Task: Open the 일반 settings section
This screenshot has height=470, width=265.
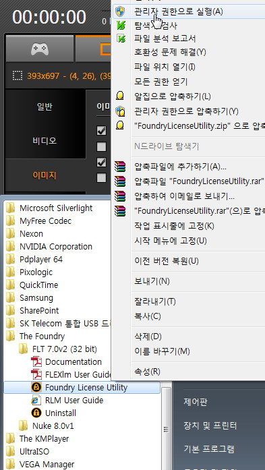Action: click(x=45, y=107)
